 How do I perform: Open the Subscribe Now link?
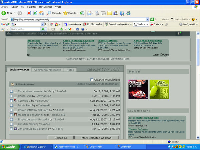pos(75,59)
